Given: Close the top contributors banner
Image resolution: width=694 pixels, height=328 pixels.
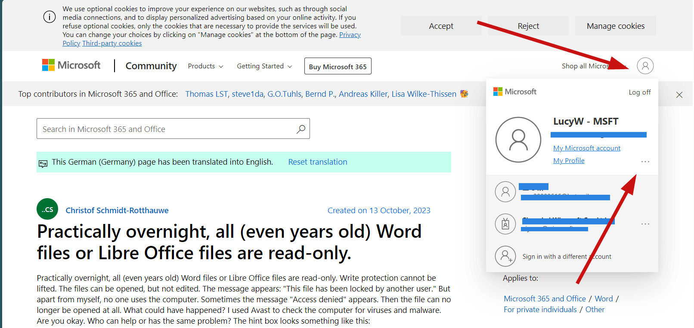Looking at the screenshot, I should [x=679, y=95].
